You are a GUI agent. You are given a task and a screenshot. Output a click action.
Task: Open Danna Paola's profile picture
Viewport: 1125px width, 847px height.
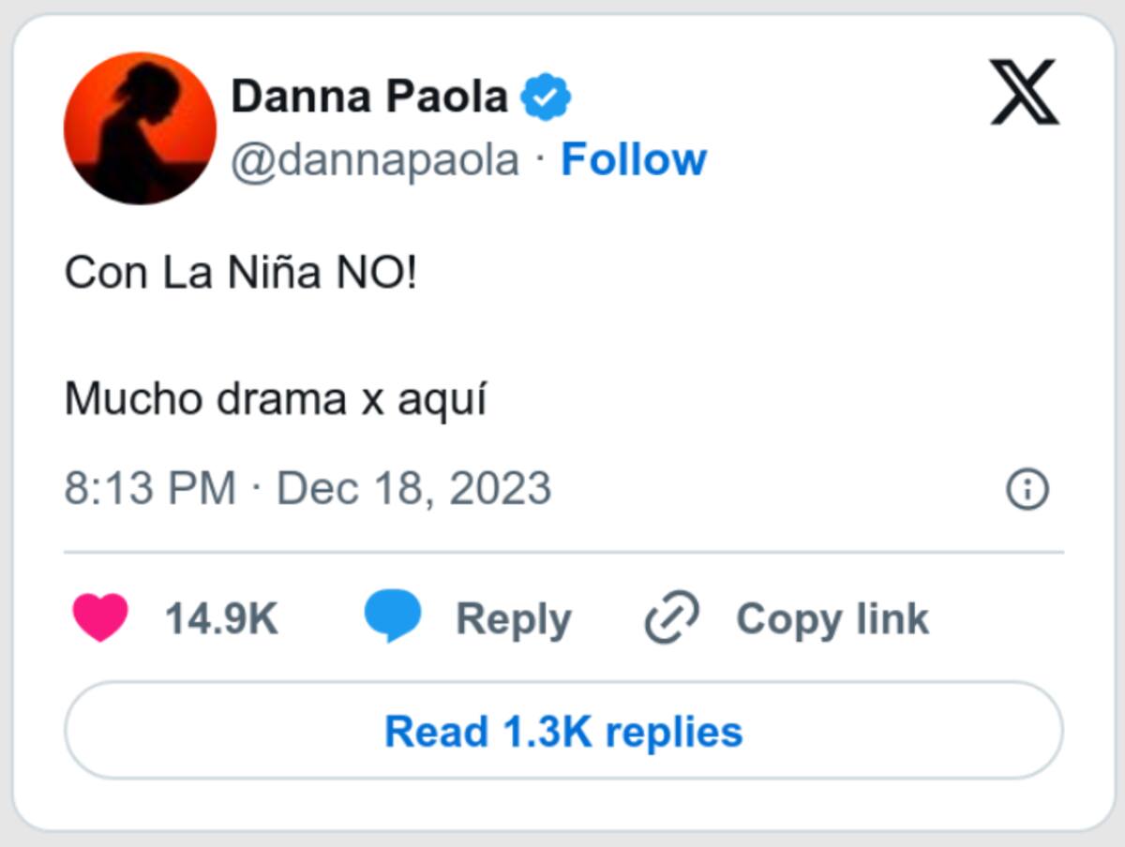tap(140, 128)
